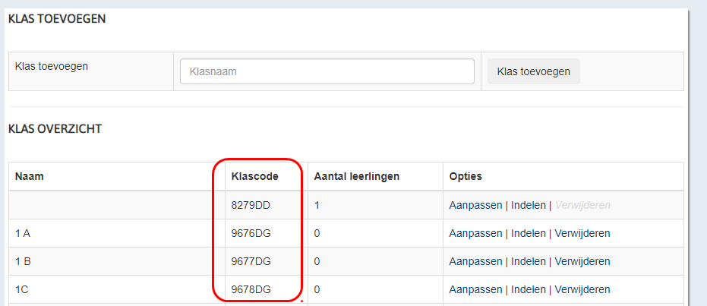Open Indelen for class 1 A
Viewport: 707px width, 306px height.
coord(529,233)
